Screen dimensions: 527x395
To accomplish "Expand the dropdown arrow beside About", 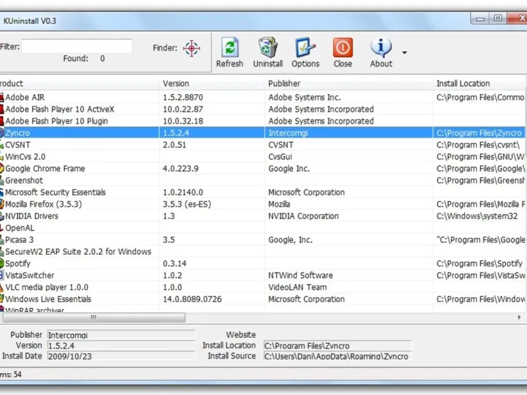I will 404,53.
